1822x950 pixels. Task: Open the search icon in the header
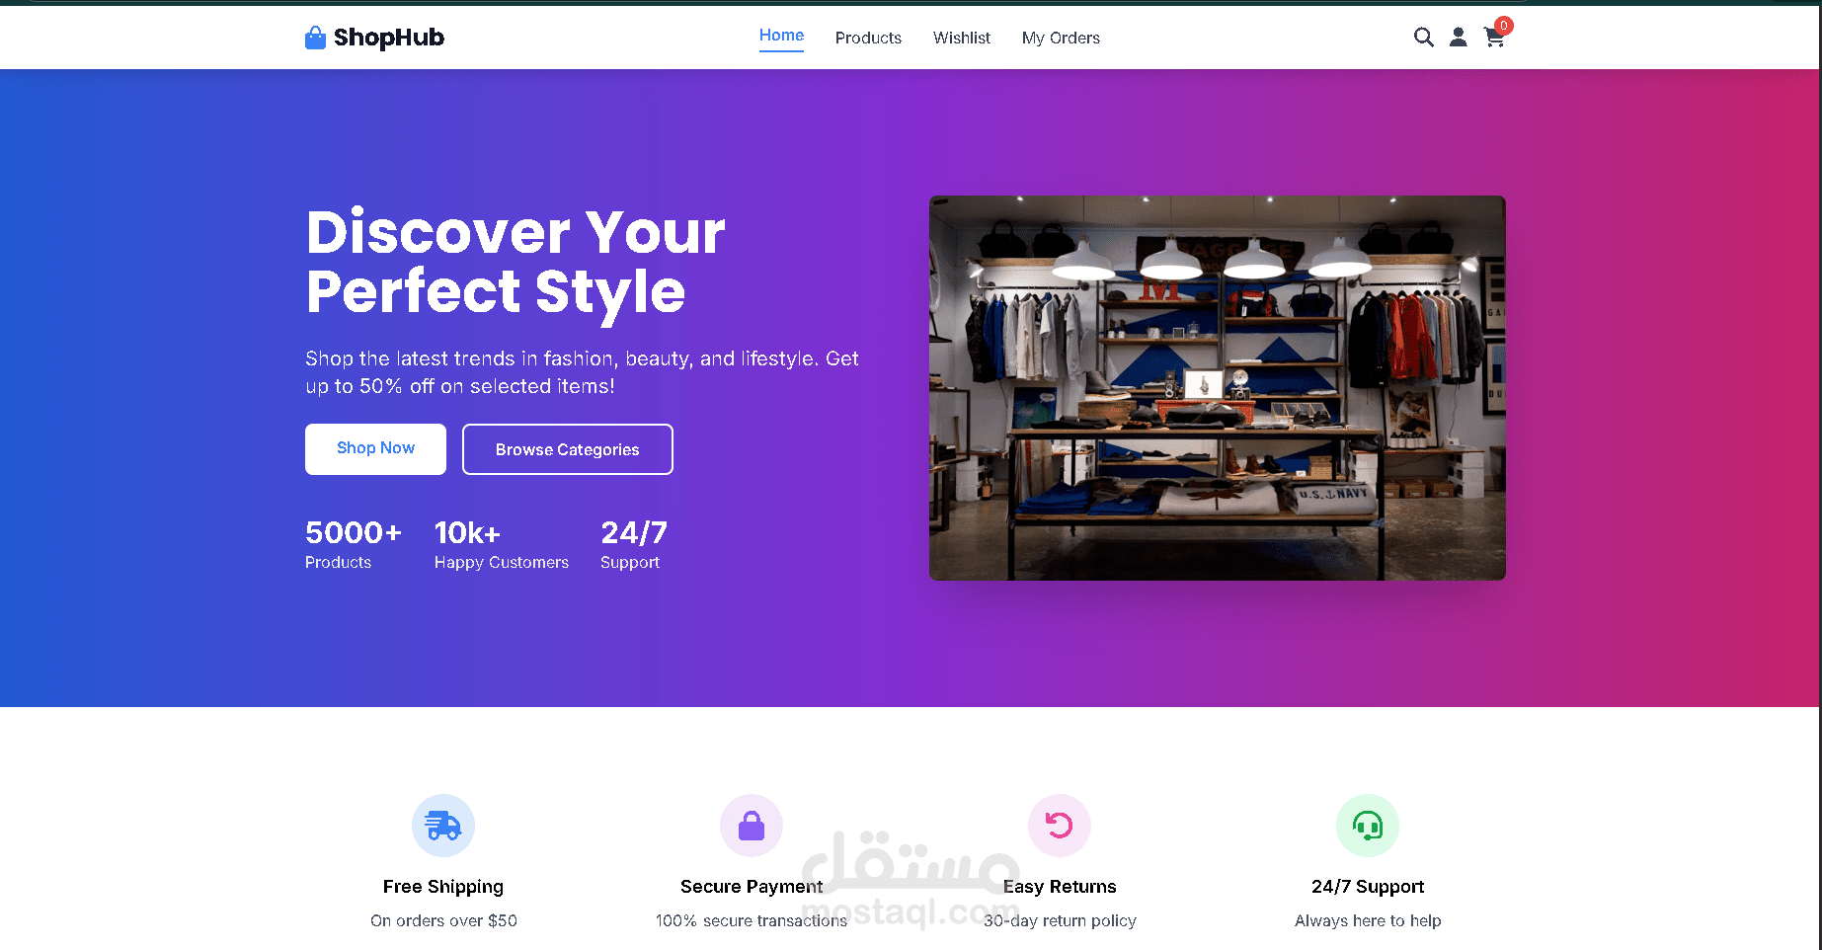1423,37
